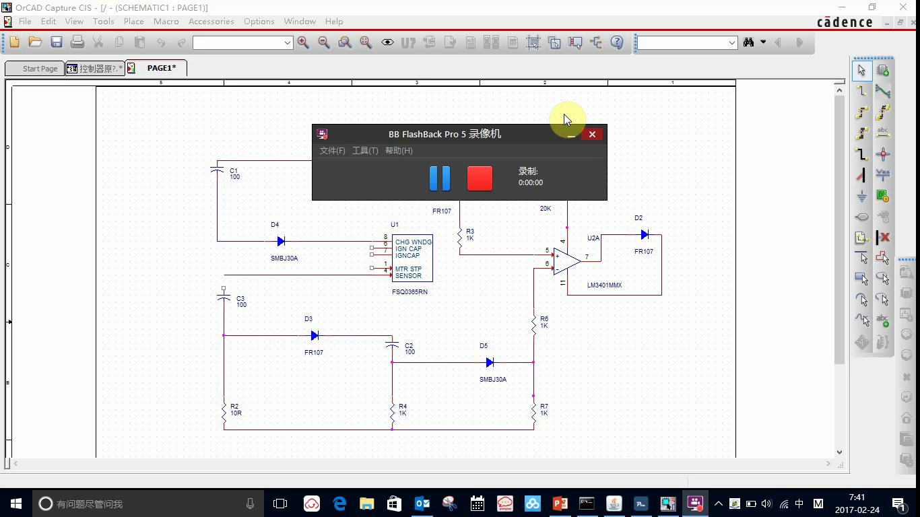Open the Accessories menu

tap(211, 22)
